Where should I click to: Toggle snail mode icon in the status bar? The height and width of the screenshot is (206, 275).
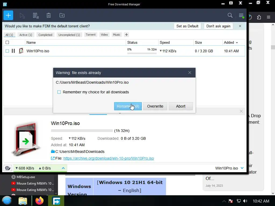pos(8,168)
